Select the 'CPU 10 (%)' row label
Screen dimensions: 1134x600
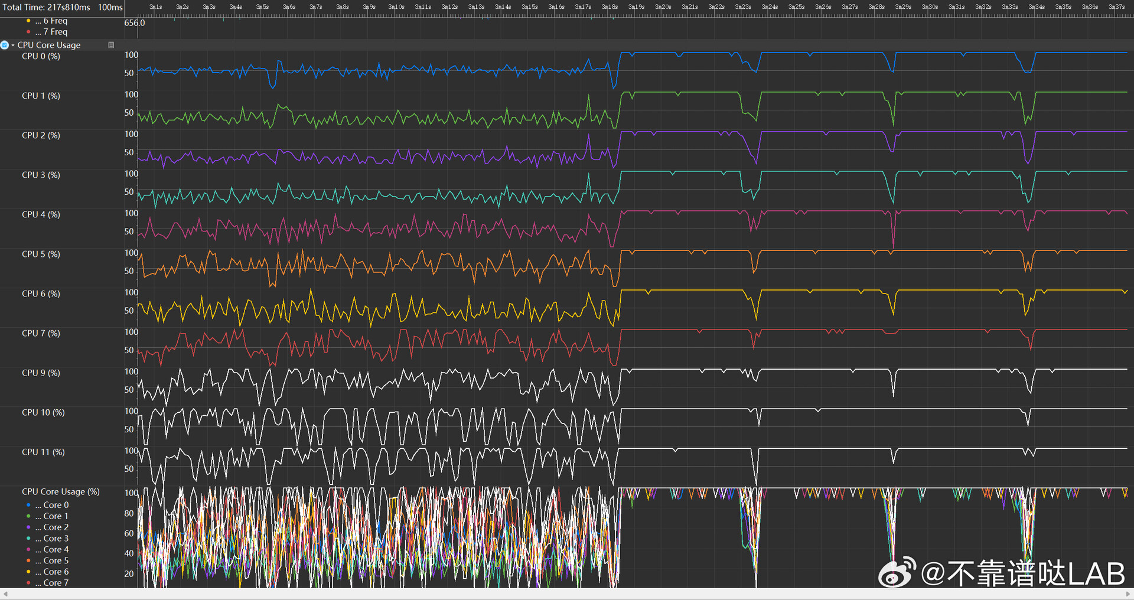tap(43, 412)
